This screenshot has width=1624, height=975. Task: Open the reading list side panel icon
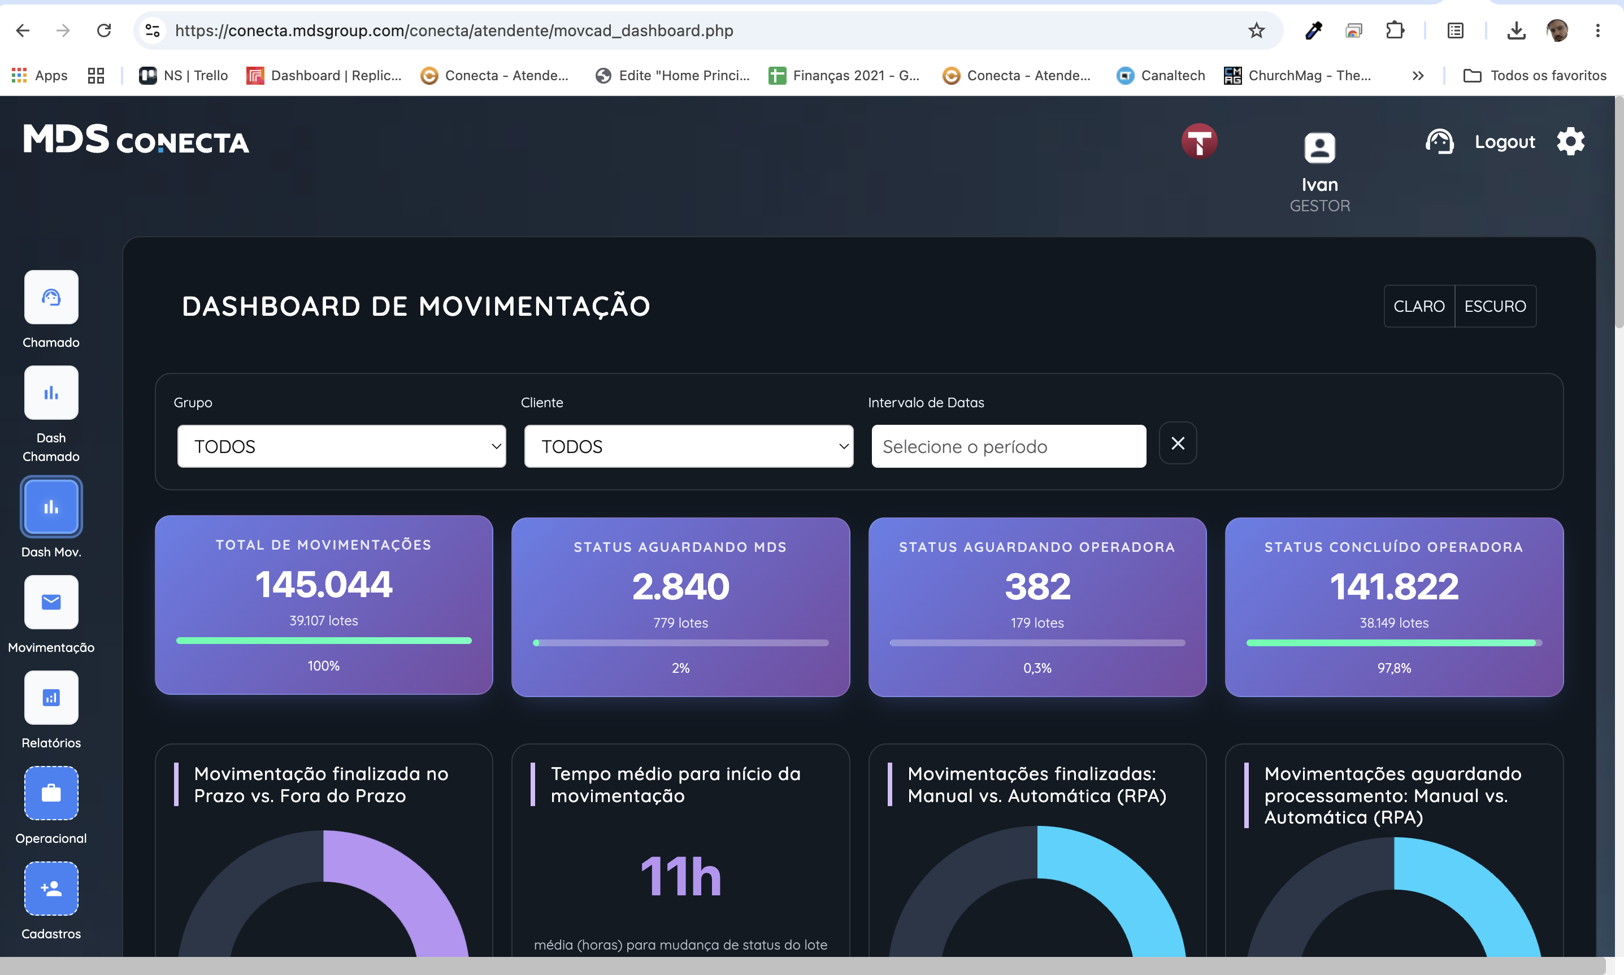point(1455,31)
